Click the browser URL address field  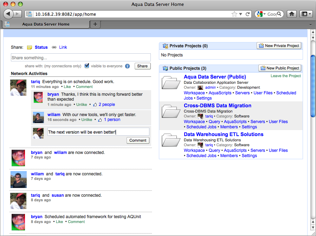click(x=132, y=14)
